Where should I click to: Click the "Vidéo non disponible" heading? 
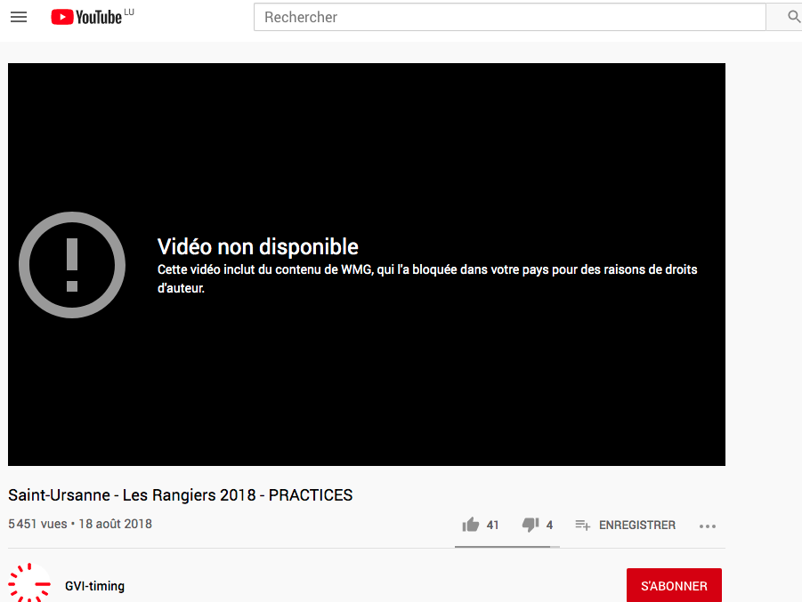258,247
